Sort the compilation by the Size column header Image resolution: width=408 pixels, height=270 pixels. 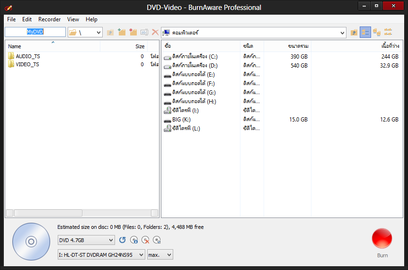tap(124, 46)
